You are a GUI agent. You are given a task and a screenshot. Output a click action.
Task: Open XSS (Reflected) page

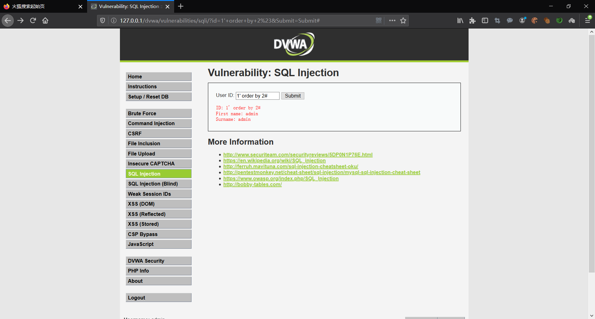[x=159, y=214]
